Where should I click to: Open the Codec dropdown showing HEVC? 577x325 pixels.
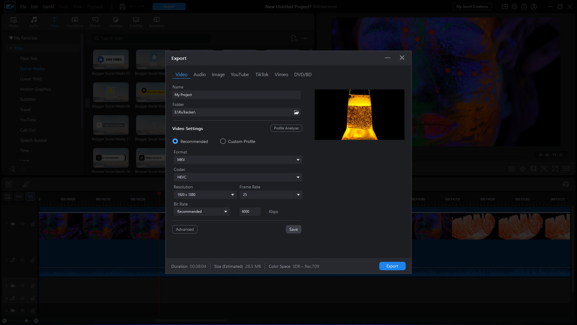[x=238, y=177]
